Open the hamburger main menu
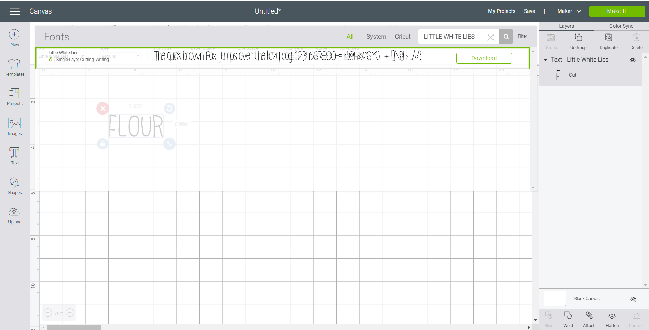 [15, 11]
